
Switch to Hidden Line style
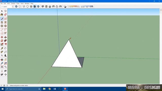click(28, 7)
